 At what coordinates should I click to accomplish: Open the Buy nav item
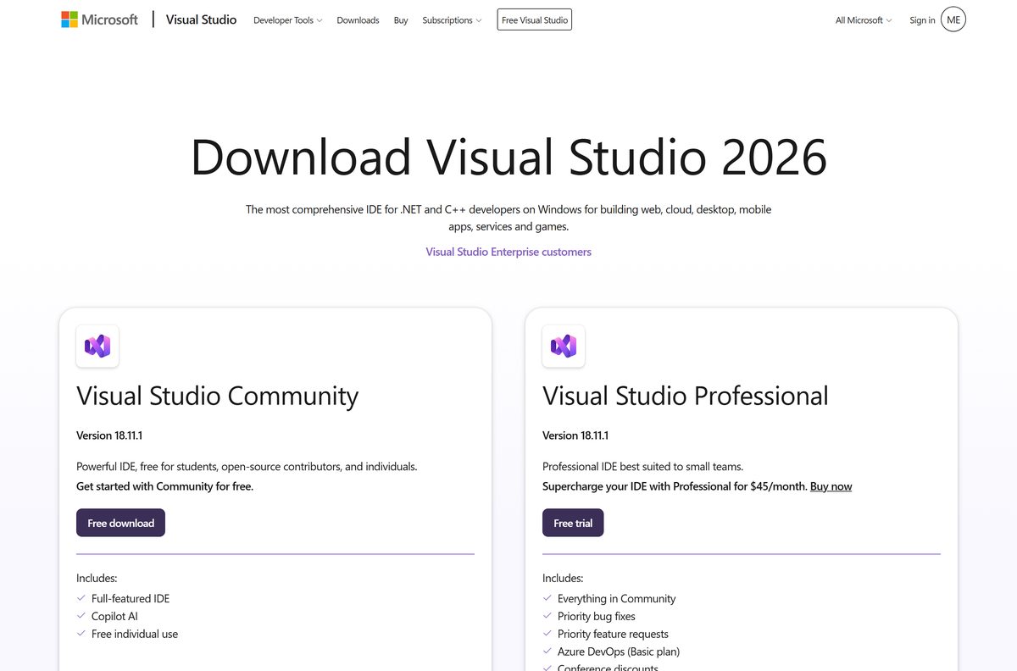[x=401, y=20]
